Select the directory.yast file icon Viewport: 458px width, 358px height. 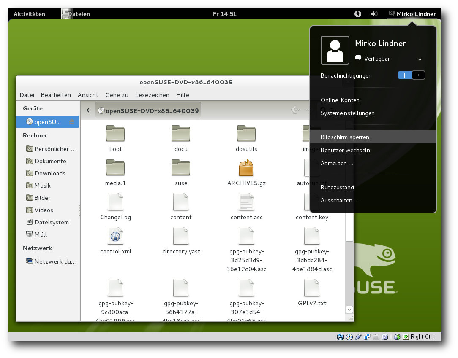(181, 236)
